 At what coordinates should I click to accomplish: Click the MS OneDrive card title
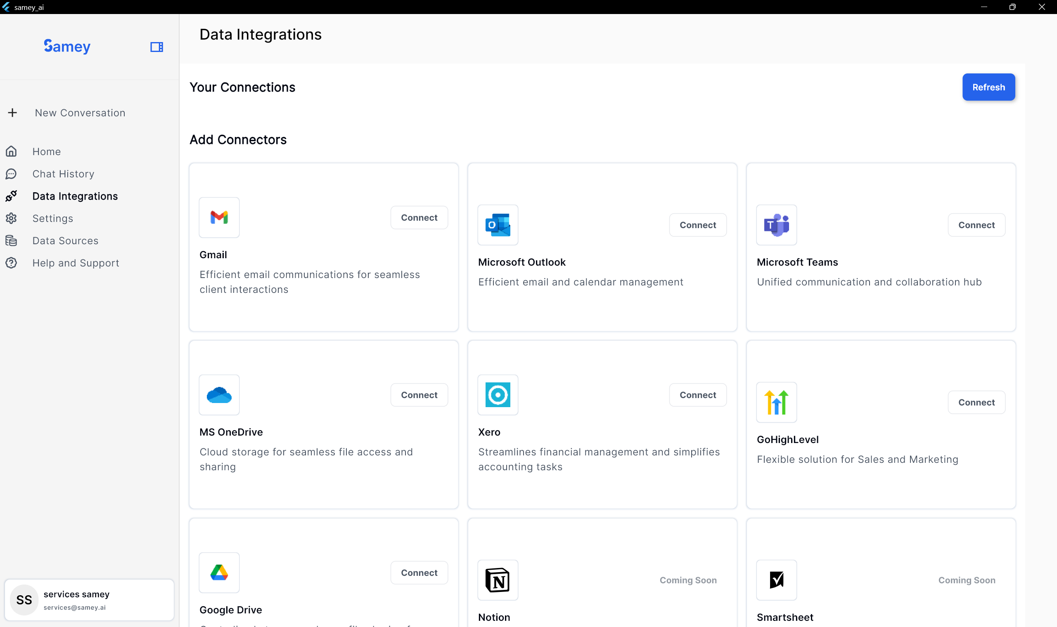coord(231,432)
